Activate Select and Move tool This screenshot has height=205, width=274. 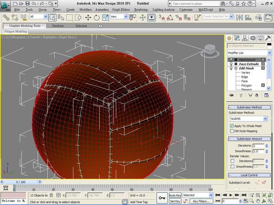(x=88, y=17)
